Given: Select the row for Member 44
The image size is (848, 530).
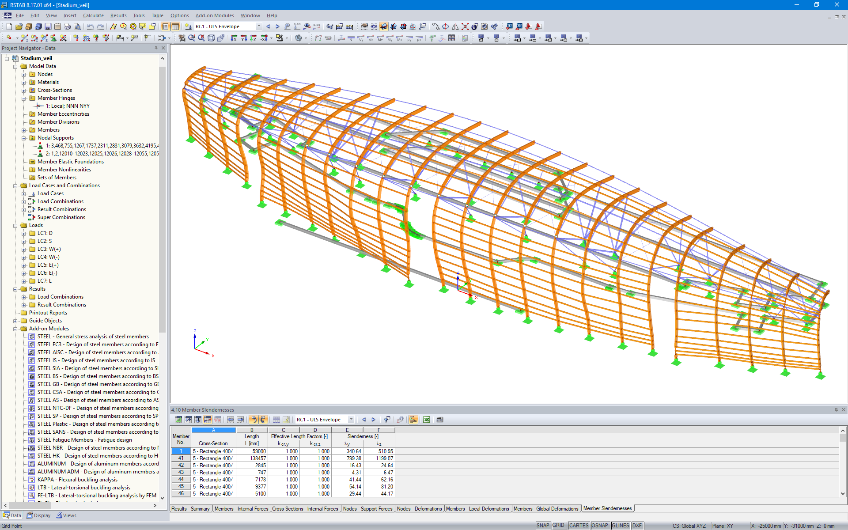Looking at the screenshot, I should click(181, 479).
